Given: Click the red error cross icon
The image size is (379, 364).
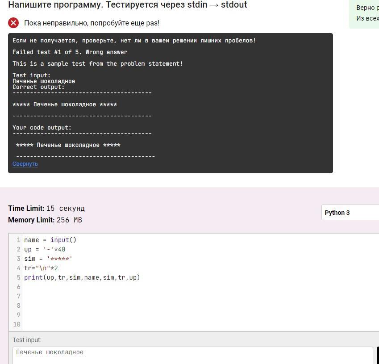Looking at the screenshot, I should pyautogui.click(x=13, y=23).
